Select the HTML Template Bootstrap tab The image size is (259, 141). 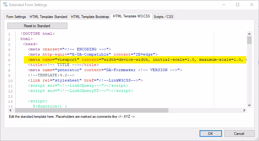90,17
